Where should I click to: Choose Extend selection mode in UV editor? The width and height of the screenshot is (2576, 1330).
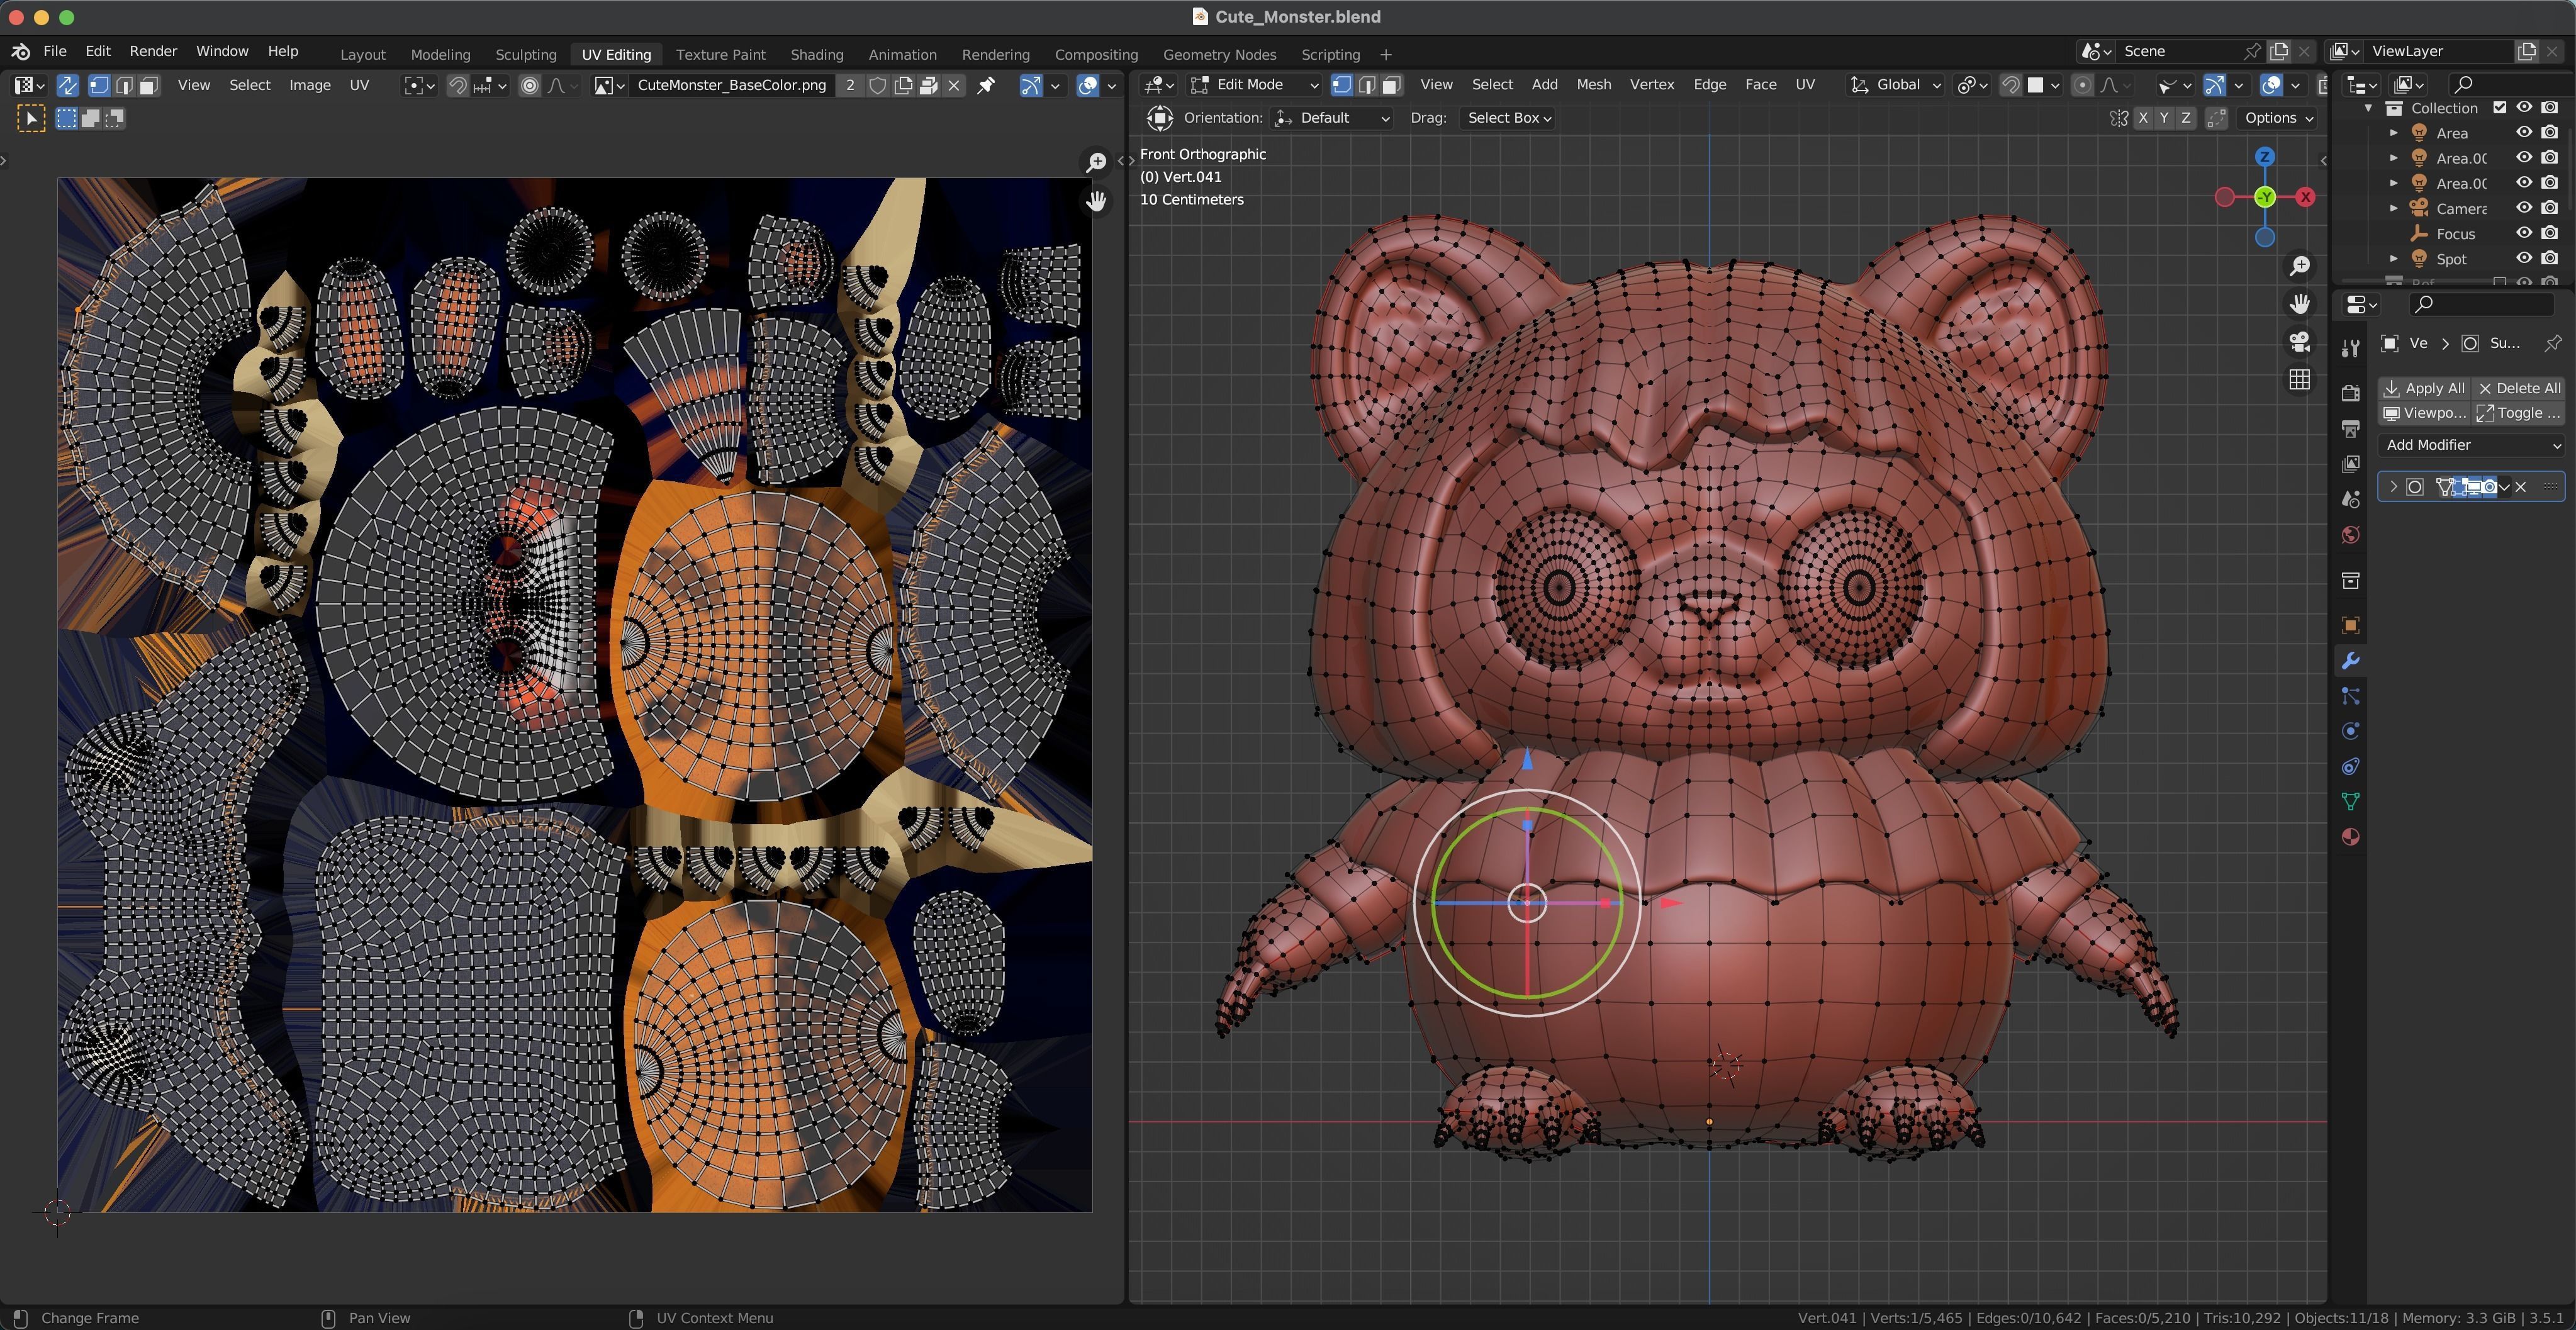[x=91, y=119]
